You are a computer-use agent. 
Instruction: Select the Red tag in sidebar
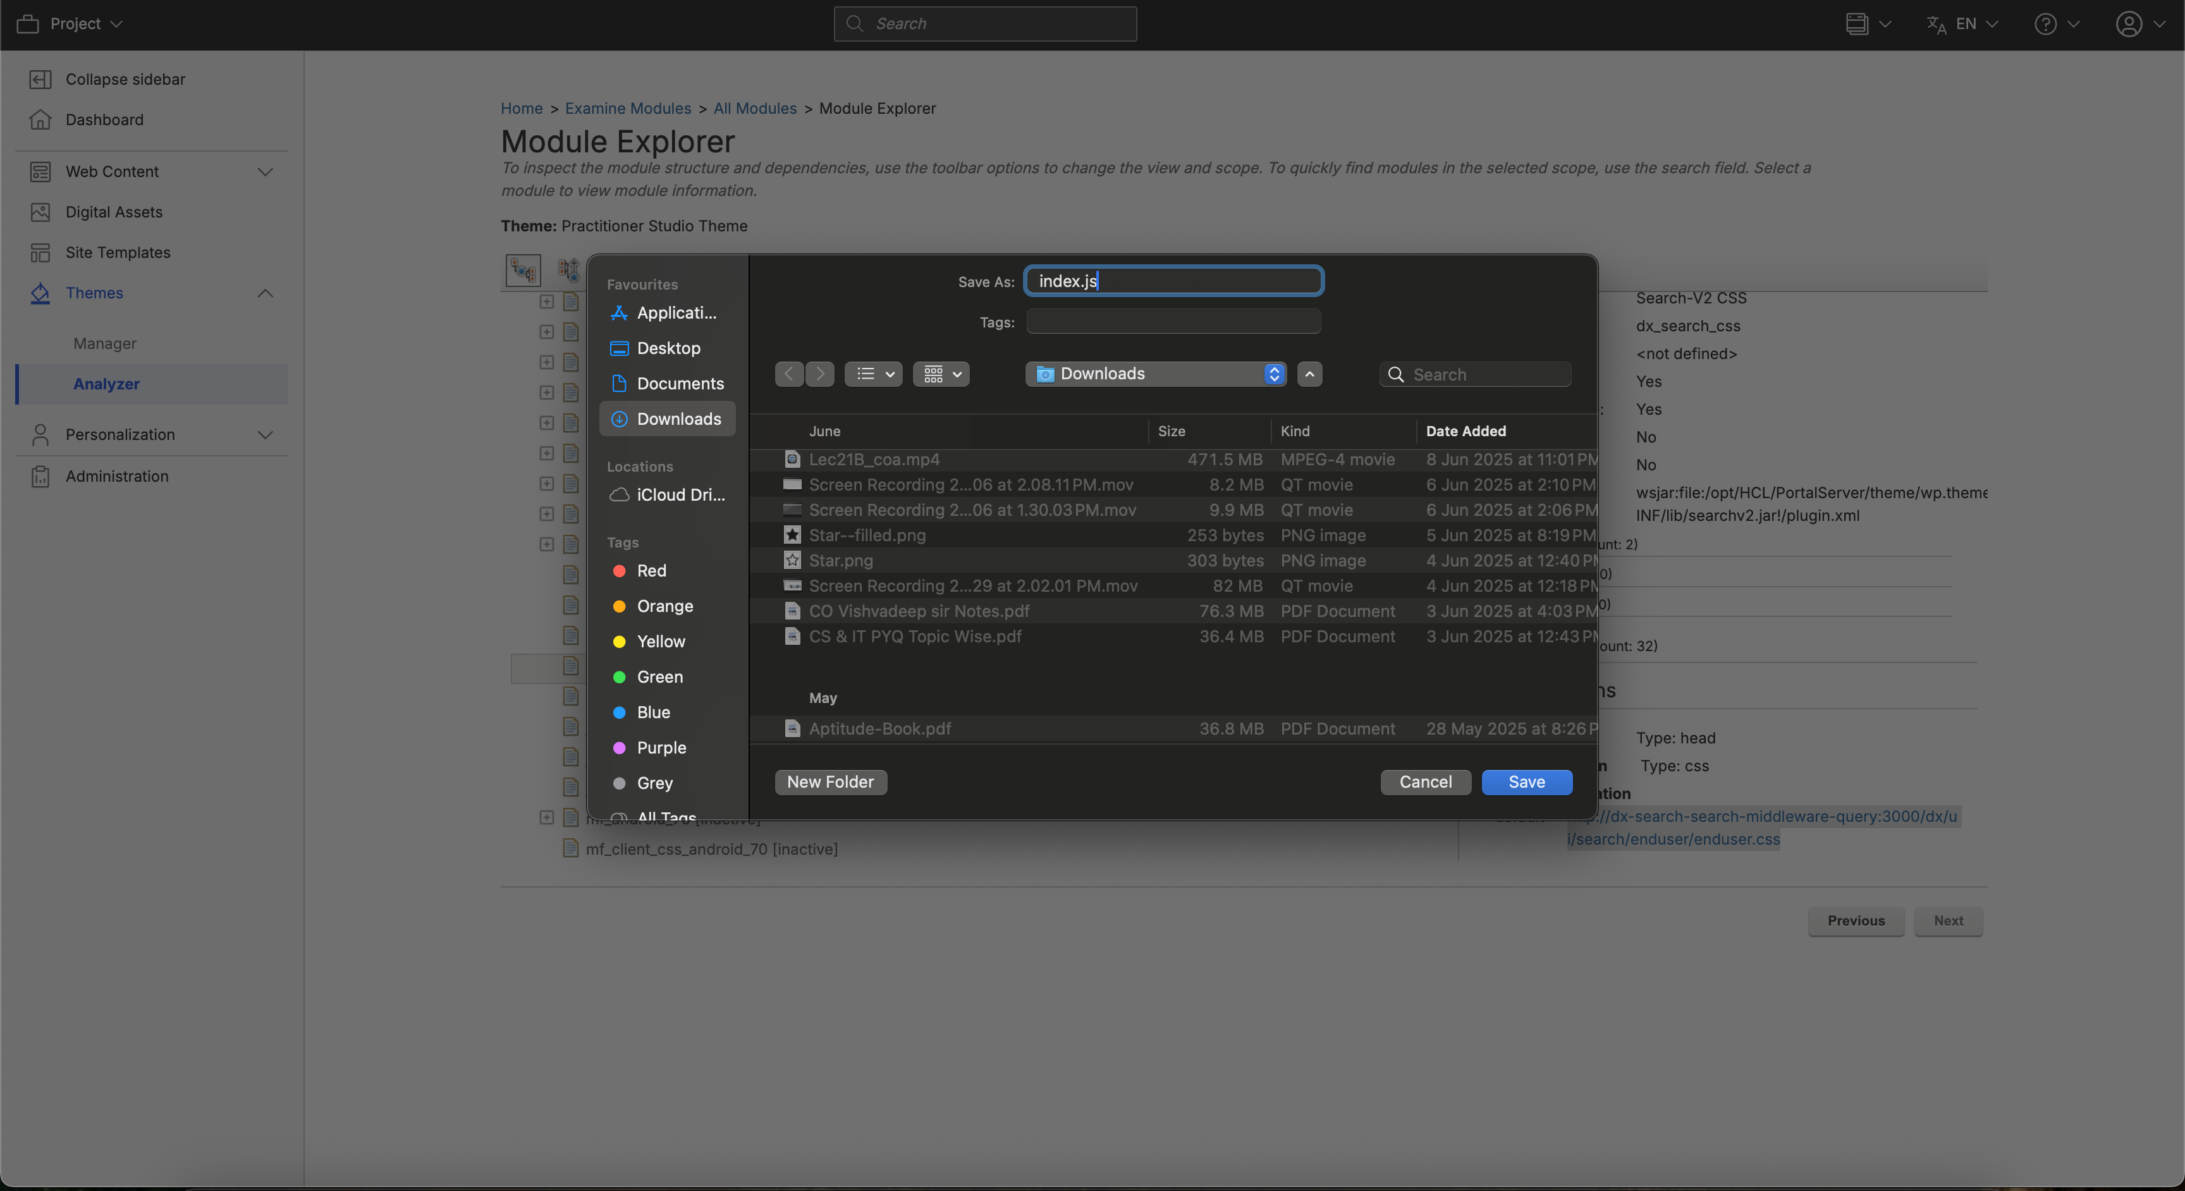point(651,571)
